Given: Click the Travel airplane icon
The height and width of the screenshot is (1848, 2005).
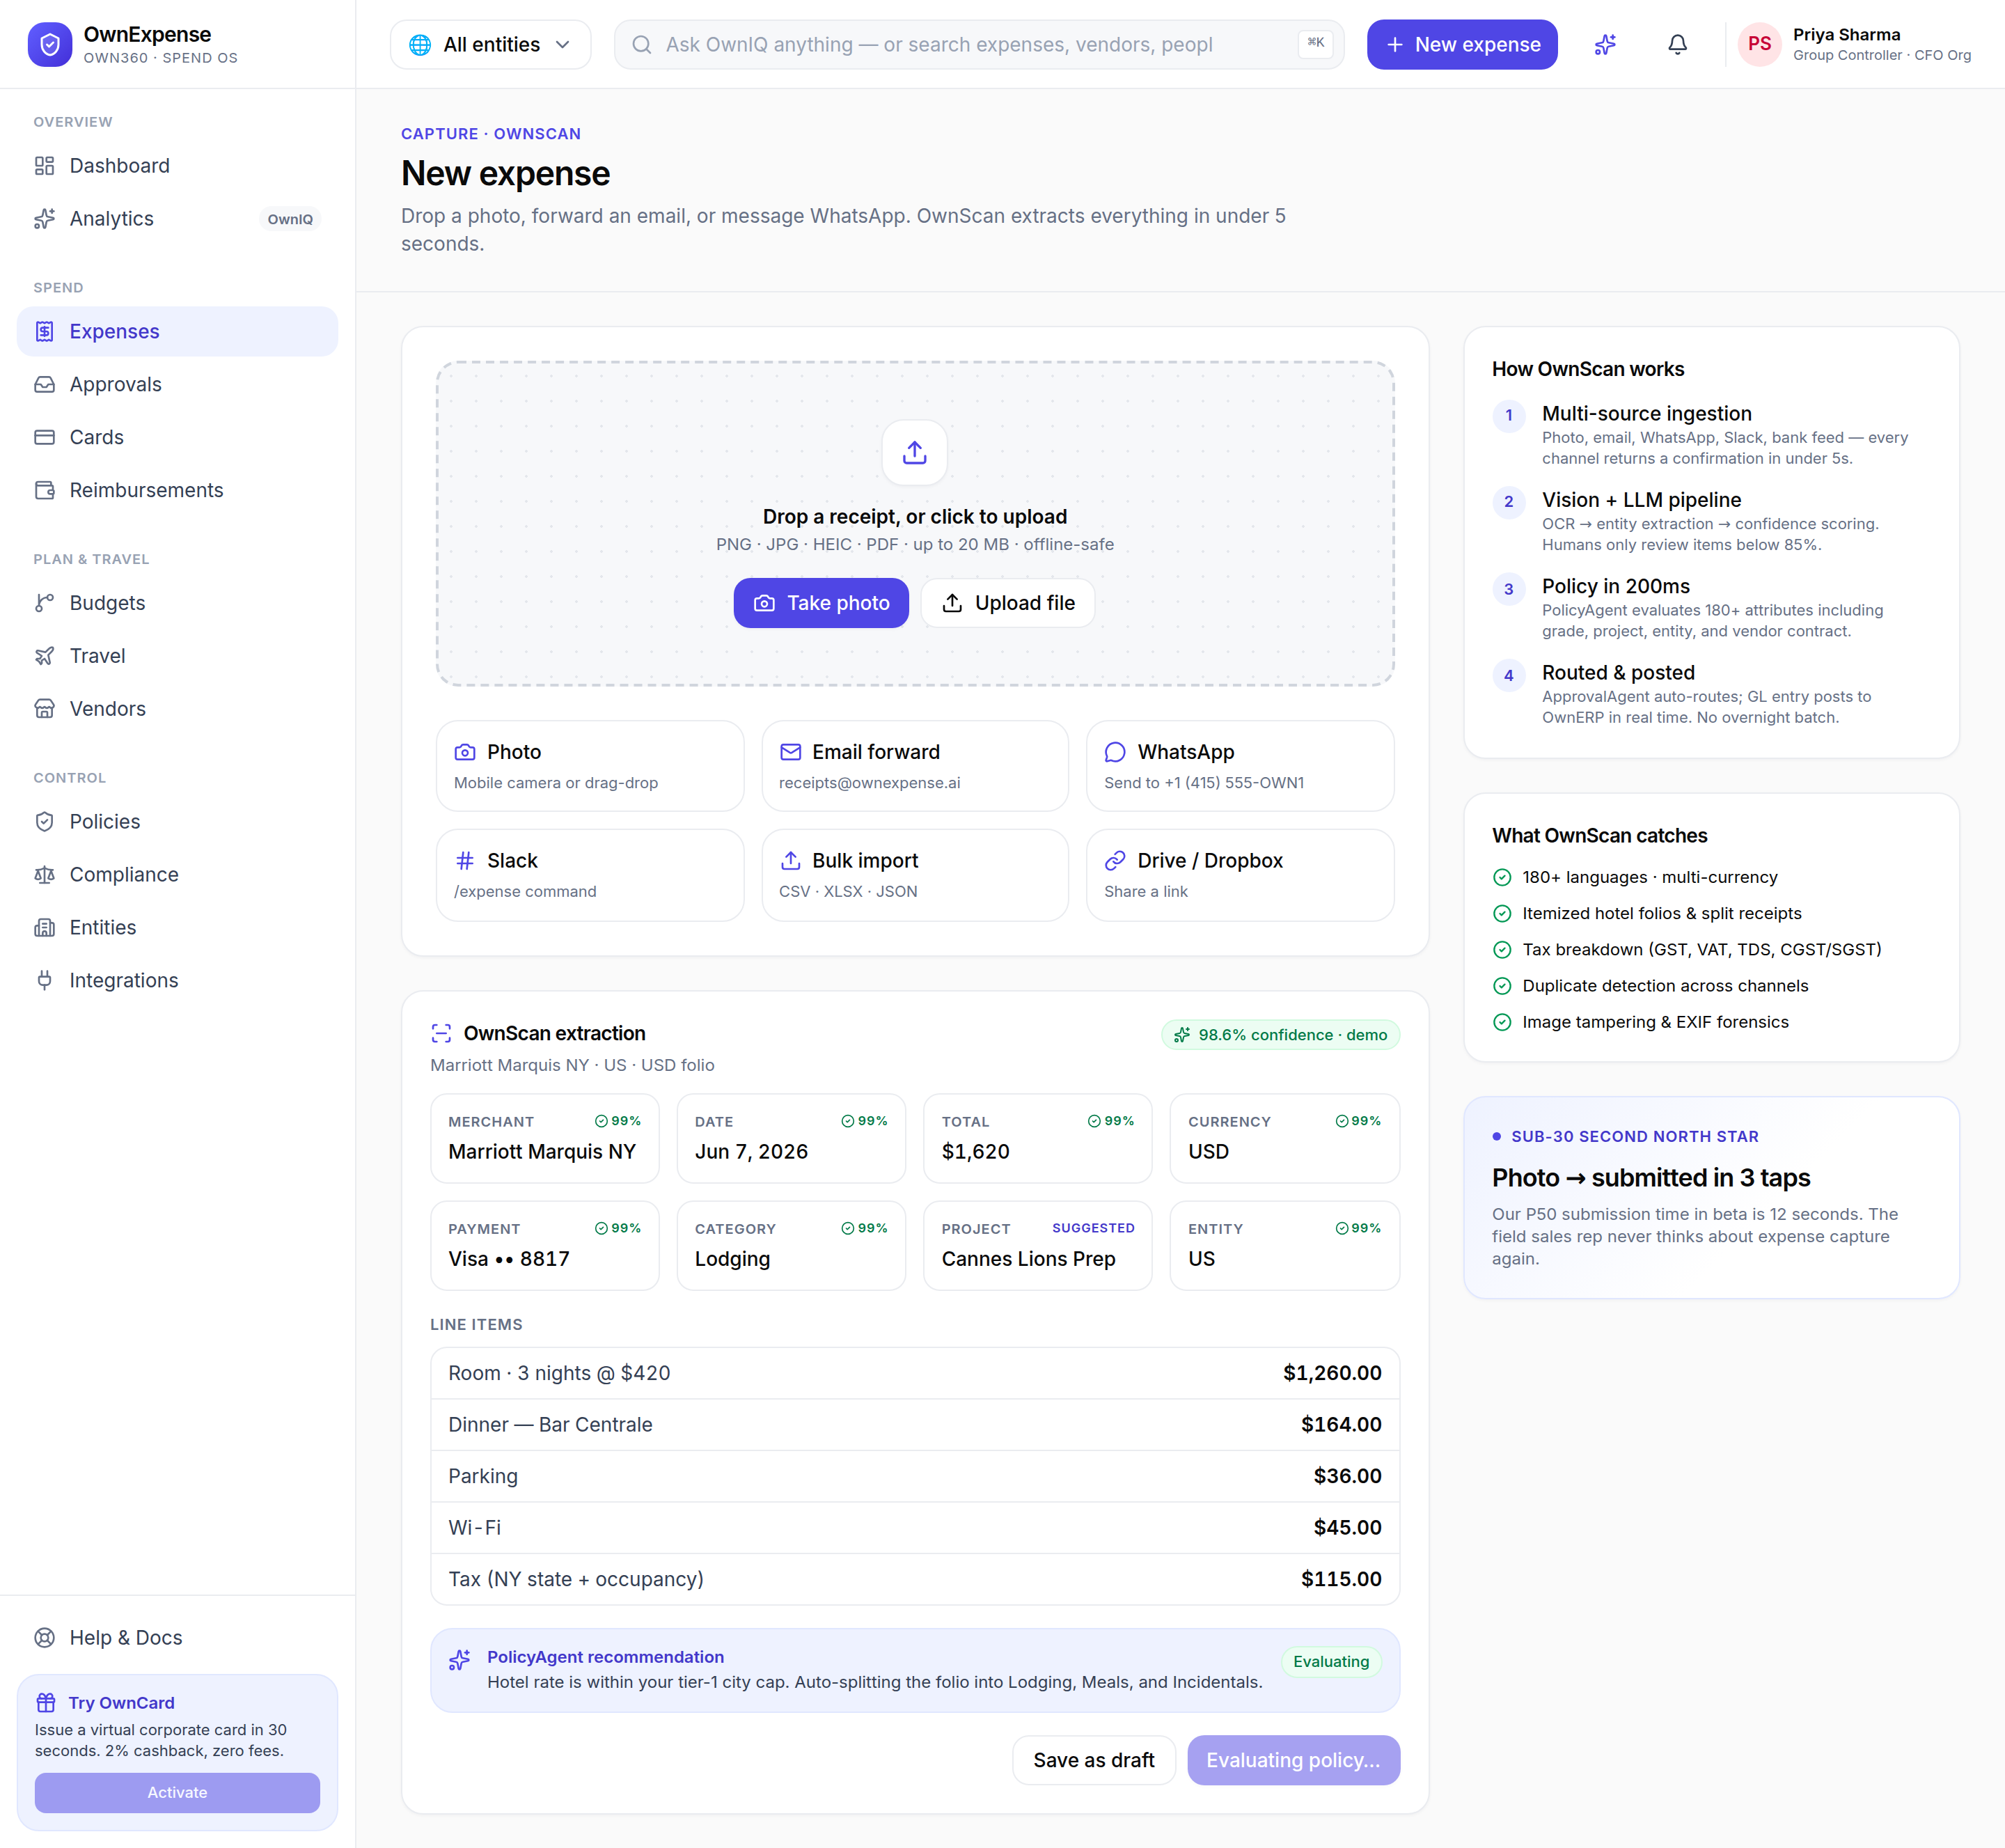Looking at the screenshot, I should pyautogui.click(x=45, y=656).
